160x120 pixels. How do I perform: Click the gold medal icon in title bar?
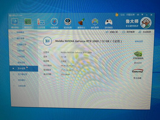pyautogui.click(x=117, y=15)
